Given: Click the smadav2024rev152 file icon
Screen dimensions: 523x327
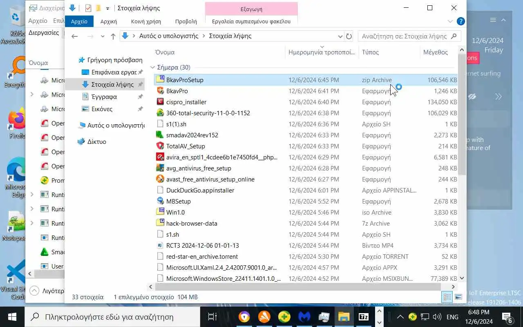Looking at the screenshot, I should point(160,135).
